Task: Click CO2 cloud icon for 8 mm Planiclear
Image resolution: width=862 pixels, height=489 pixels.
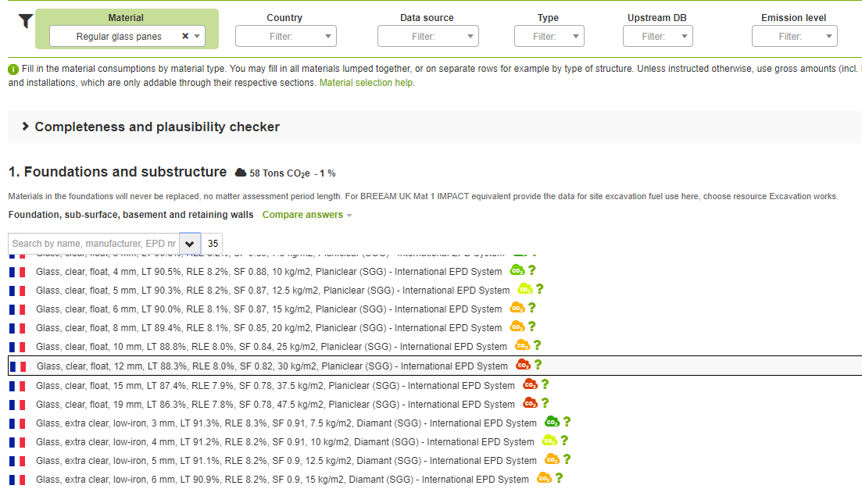Action: point(517,327)
